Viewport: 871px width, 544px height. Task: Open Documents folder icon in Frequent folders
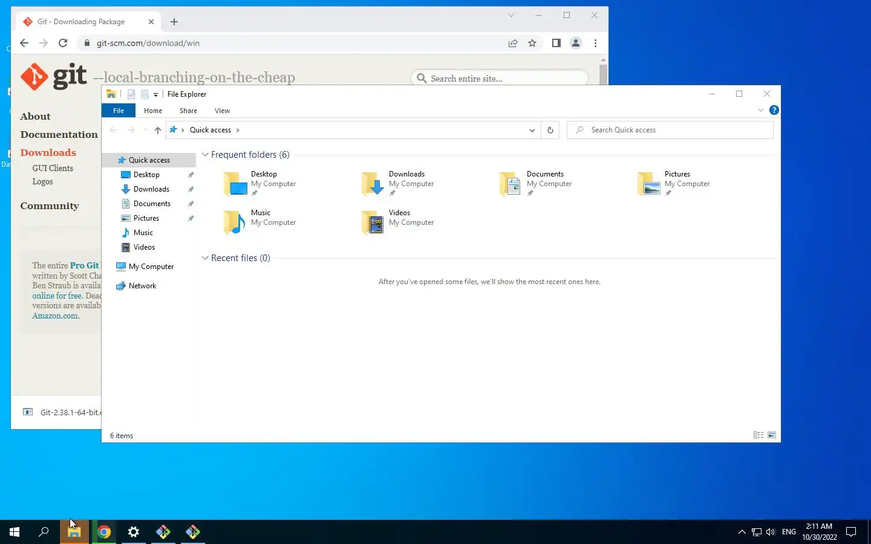(511, 184)
